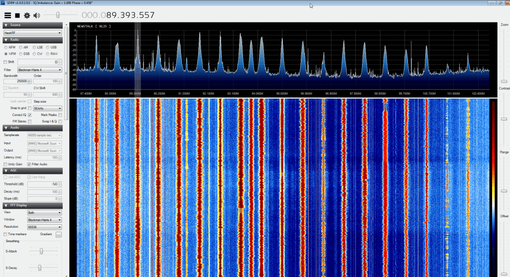
Task: Select the LSB demodulation mode
Action: click(x=34, y=47)
